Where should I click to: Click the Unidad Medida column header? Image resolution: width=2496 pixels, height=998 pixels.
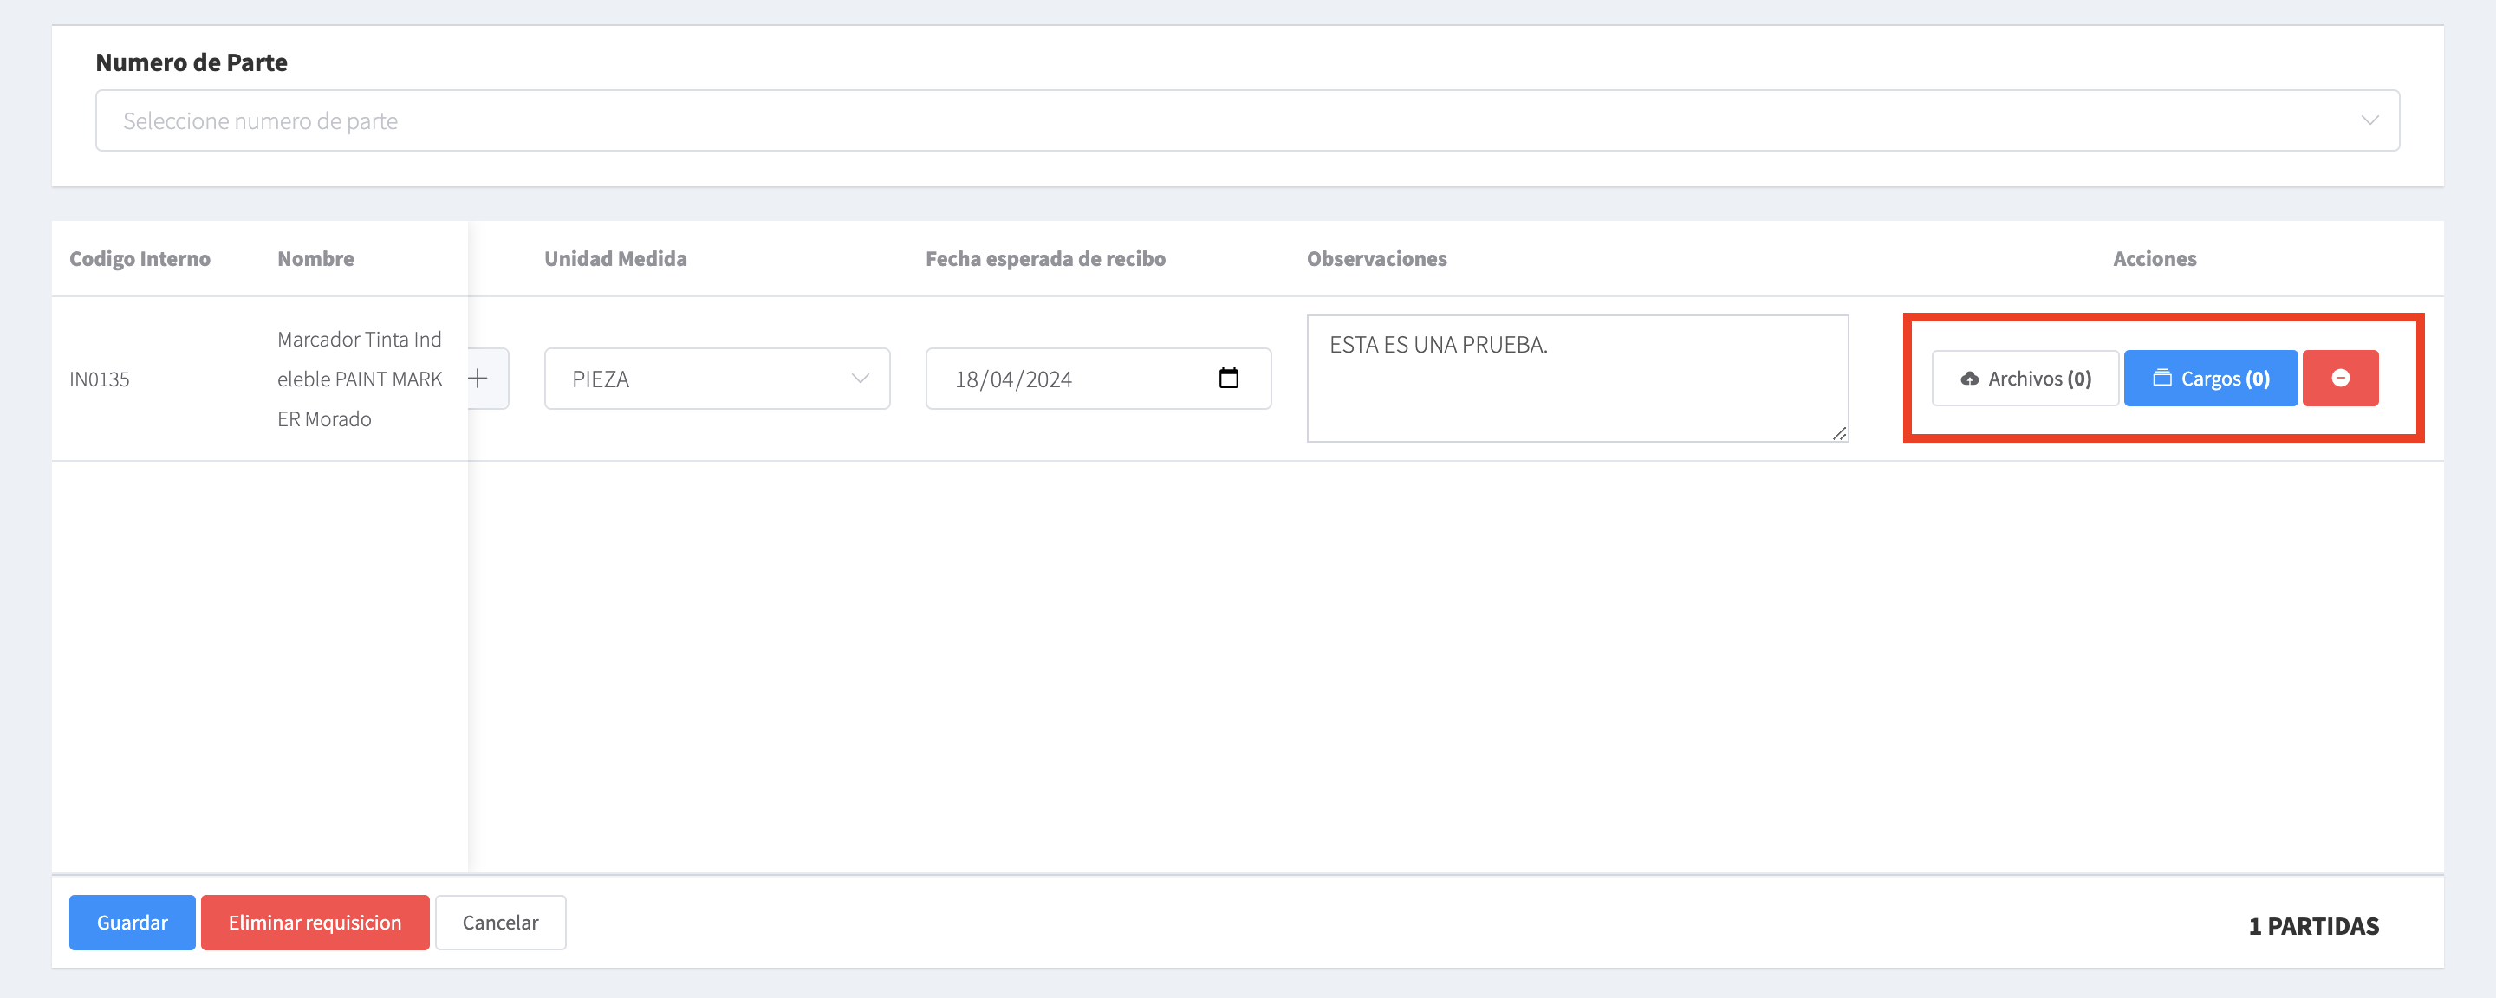[615, 259]
